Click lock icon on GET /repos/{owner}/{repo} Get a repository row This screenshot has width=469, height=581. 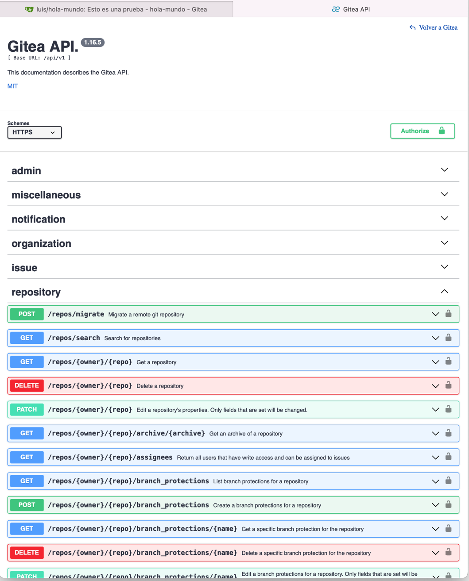point(448,362)
